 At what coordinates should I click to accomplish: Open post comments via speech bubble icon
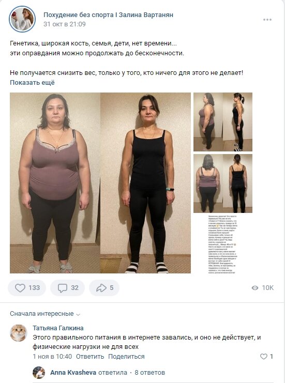(x=67, y=288)
